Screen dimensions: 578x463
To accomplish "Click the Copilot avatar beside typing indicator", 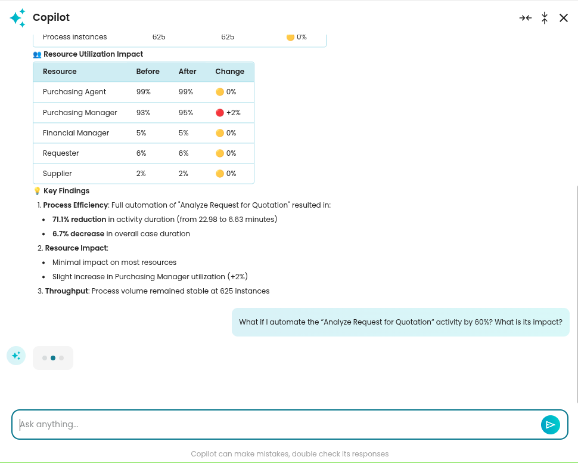I will point(16,356).
